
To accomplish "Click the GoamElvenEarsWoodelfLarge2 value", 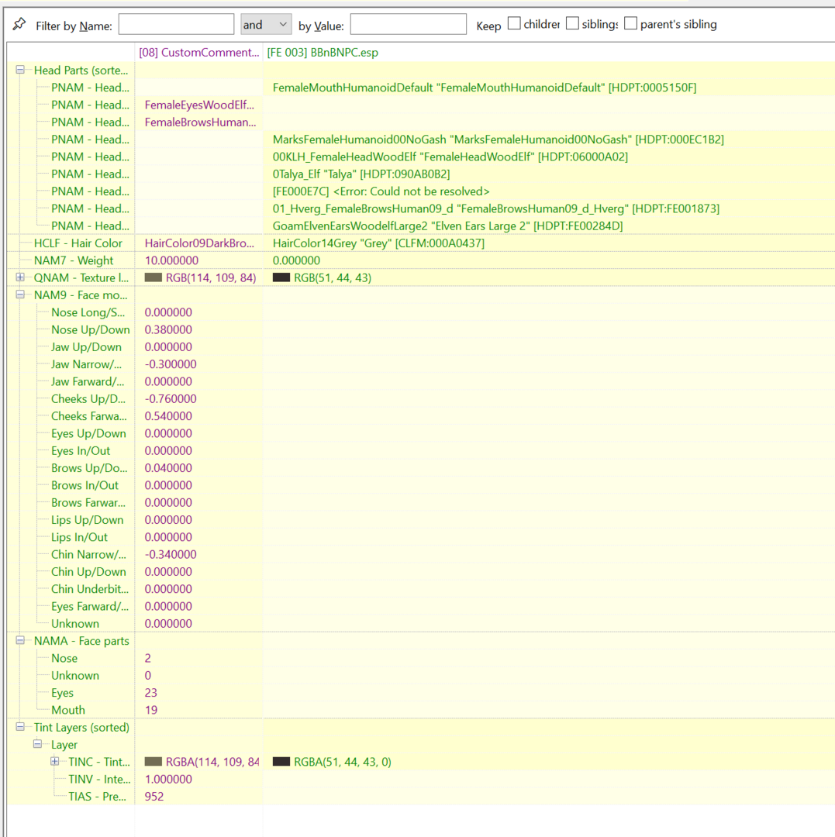I will pos(447,226).
